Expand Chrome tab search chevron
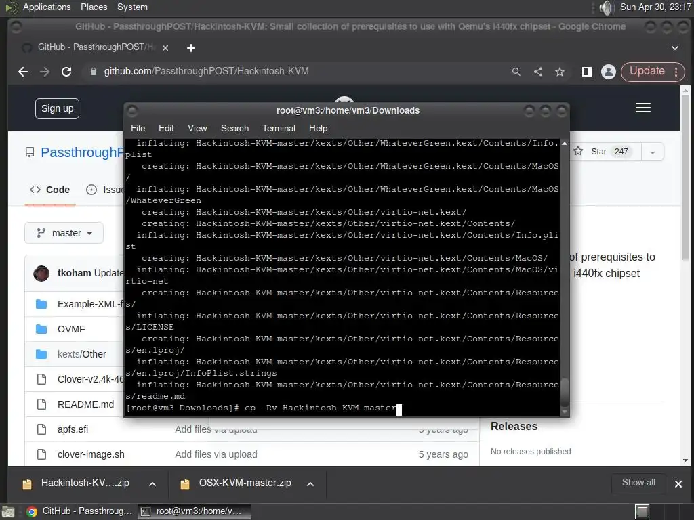Image resolution: width=694 pixels, height=520 pixels. click(674, 48)
